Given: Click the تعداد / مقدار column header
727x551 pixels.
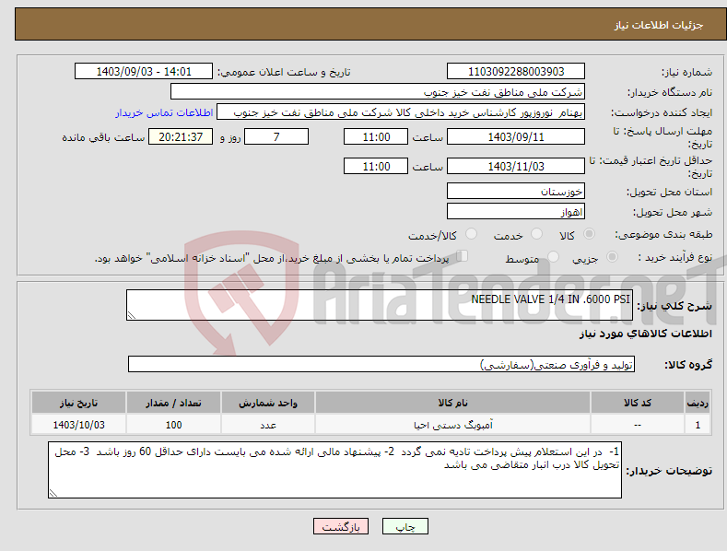Looking at the screenshot, I should point(173,403).
